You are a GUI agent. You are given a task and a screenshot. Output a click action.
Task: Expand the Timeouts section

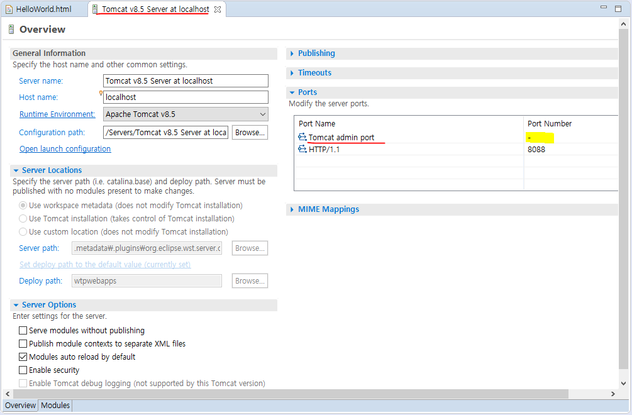click(x=292, y=73)
